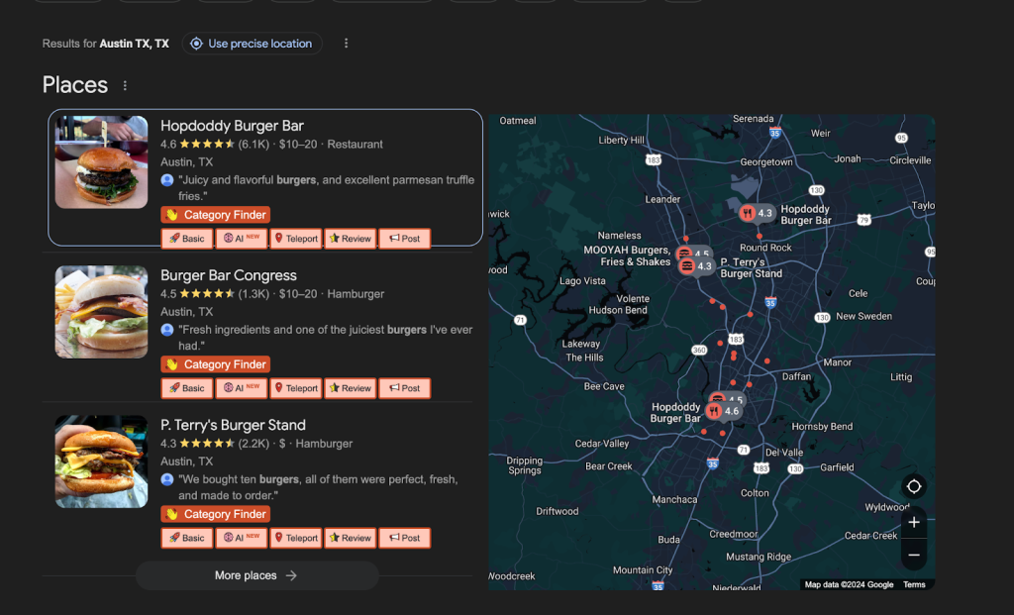The image size is (1014, 615).
Task: Click Post button under P. Terry's Burger Stand
Action: (x=404, y=538)
